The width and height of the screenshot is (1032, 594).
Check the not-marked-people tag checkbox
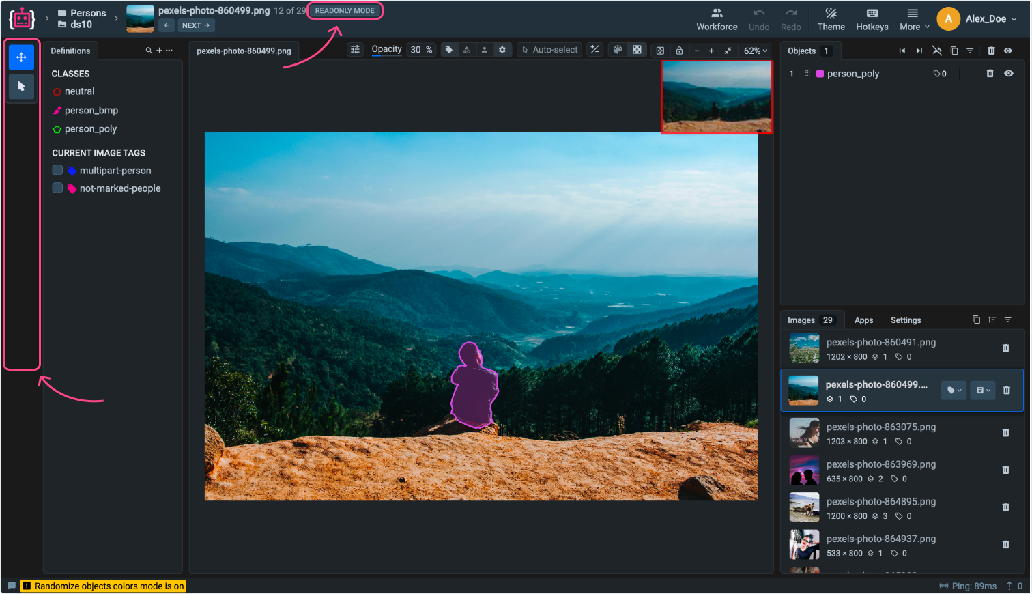pyautogui.click(x=58, y=188)
